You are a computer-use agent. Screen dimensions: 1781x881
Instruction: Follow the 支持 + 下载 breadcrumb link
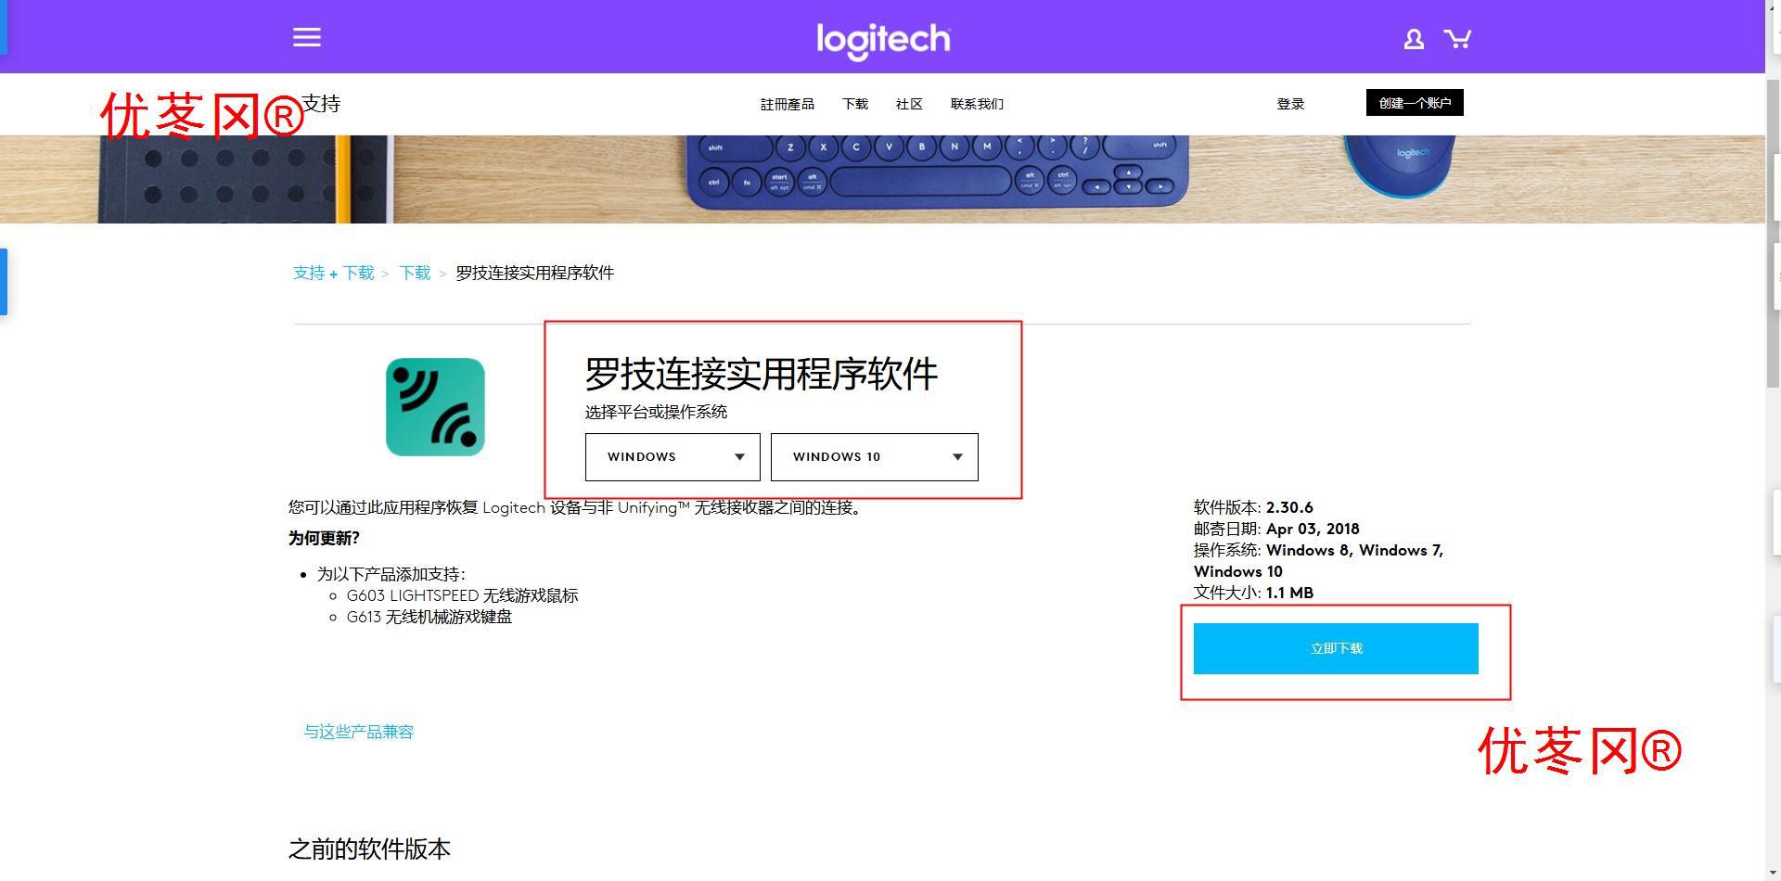pos(333,273)
